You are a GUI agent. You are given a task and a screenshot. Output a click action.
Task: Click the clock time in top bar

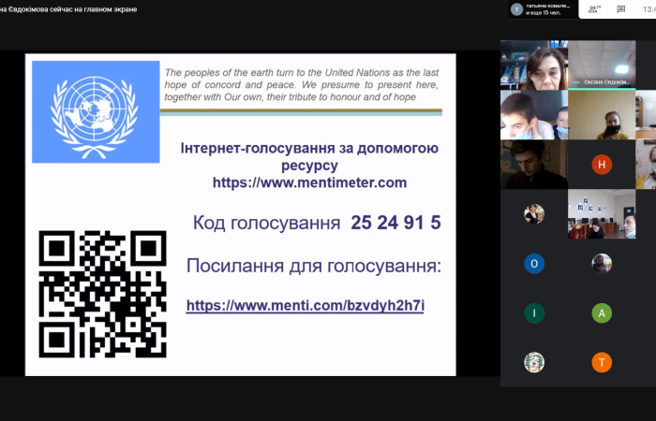point(647,9)
